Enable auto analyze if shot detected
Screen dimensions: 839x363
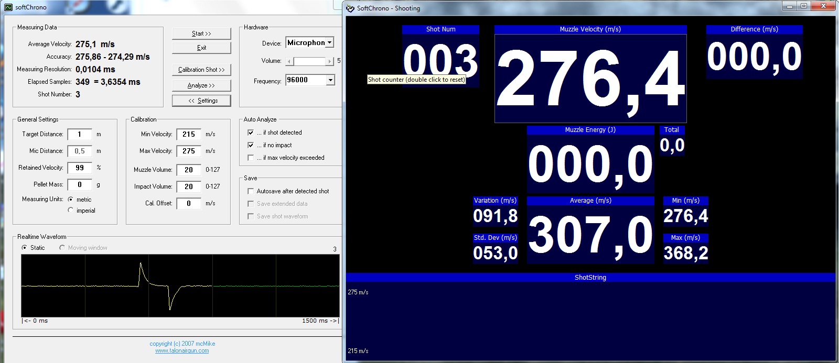click(251, 133)
